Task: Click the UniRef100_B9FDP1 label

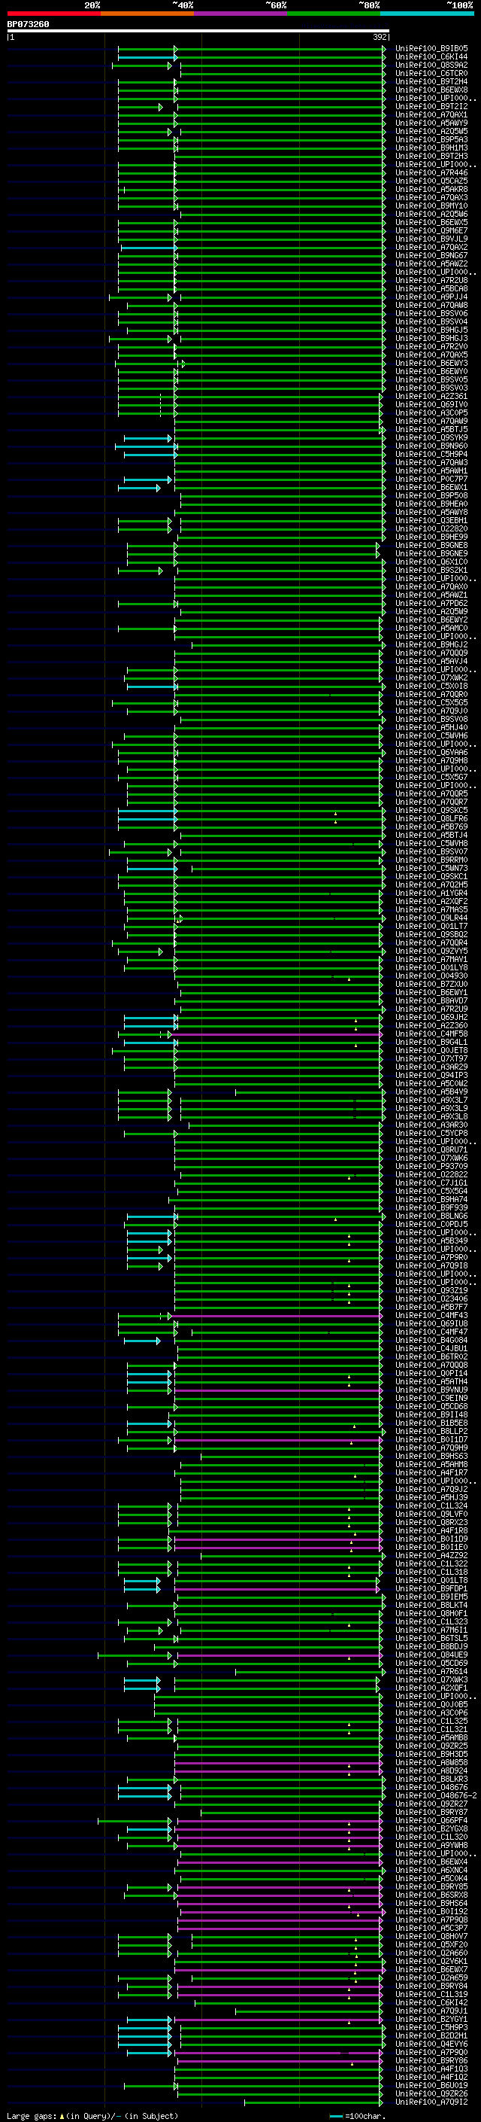Action: point(431,1588)
